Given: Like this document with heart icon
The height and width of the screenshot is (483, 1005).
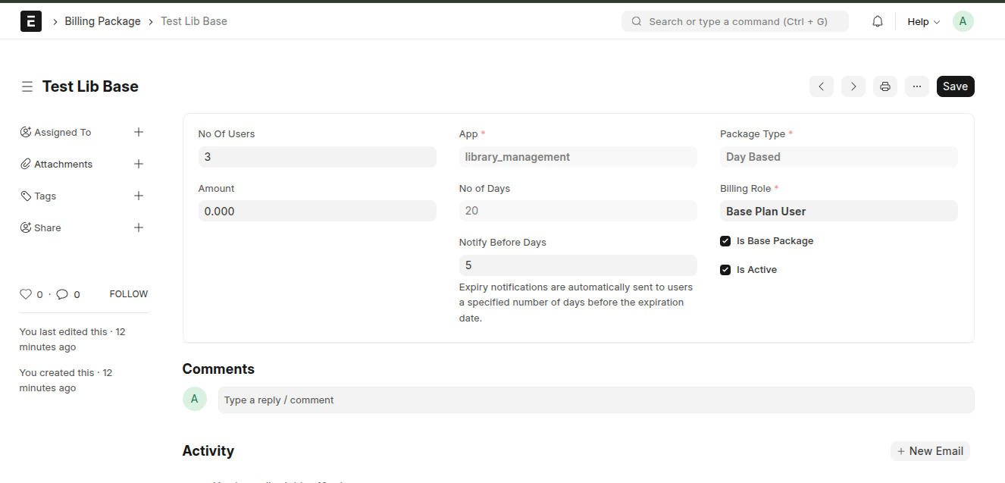Looking at the screenshot, I should click(x=26, y=294).
